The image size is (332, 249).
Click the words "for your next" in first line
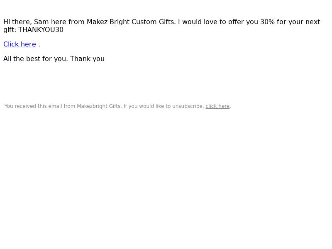(298, 22)
